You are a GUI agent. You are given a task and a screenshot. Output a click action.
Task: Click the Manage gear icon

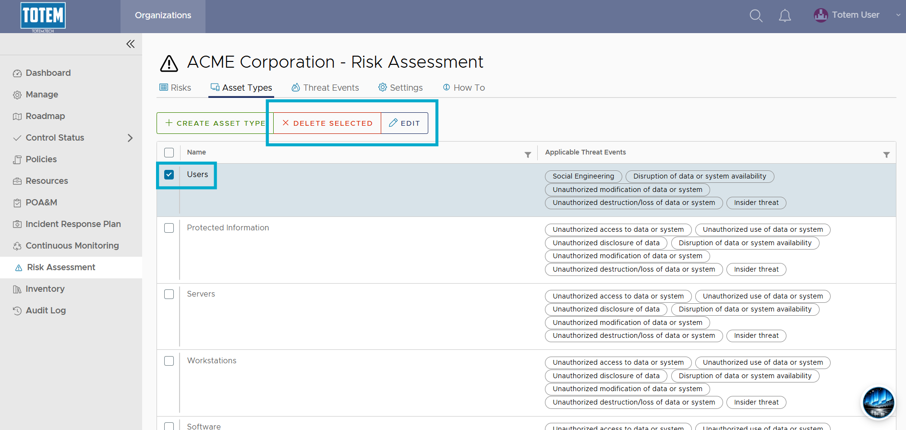click(17, 95)
